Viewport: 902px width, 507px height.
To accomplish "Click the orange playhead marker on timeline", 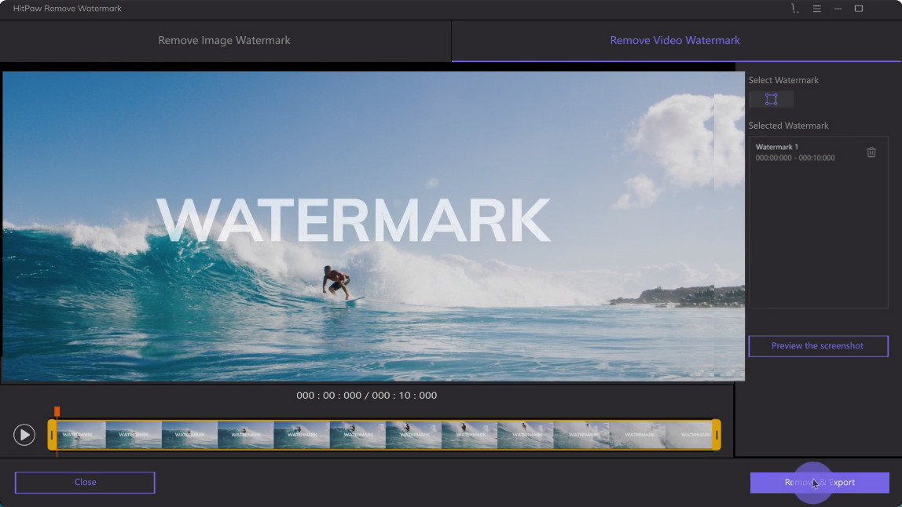I will 57,411.
